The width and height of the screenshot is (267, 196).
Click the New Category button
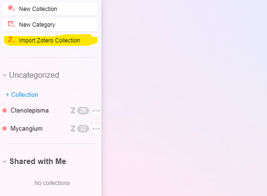(50, 25)
